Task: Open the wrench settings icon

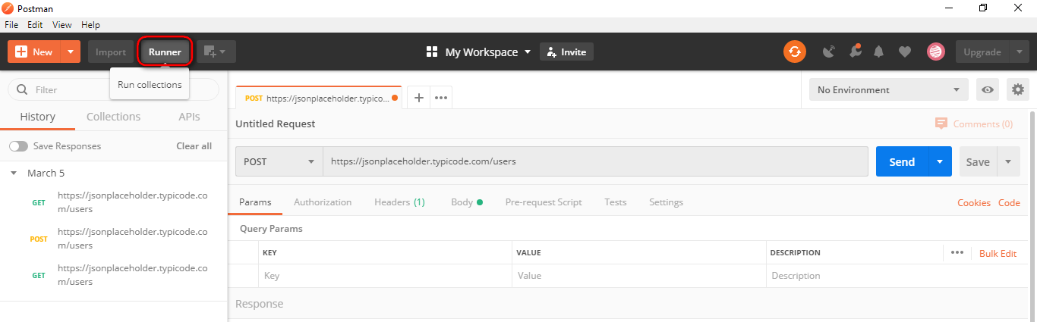Action: 855,52
